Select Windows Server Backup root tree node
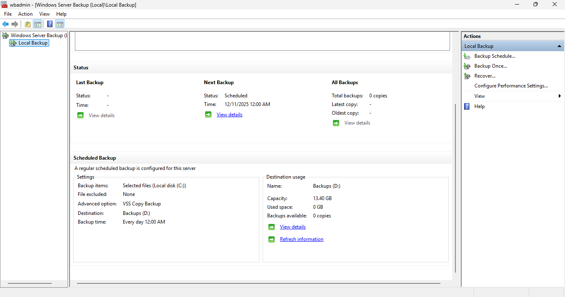Screen dimensions: 565x297 36,35
